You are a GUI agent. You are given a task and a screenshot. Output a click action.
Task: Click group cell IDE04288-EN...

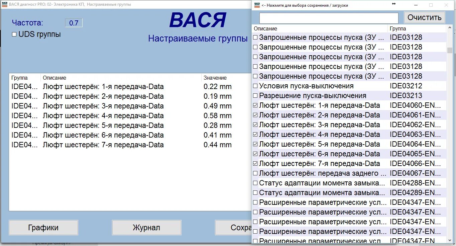[415, 183]
